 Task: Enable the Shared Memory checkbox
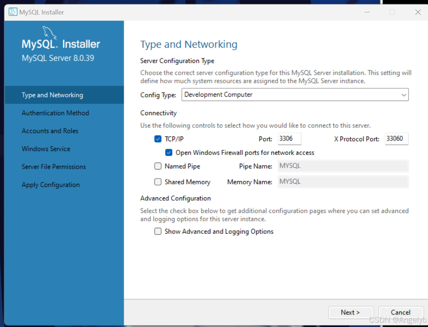[x=158, y=182]
